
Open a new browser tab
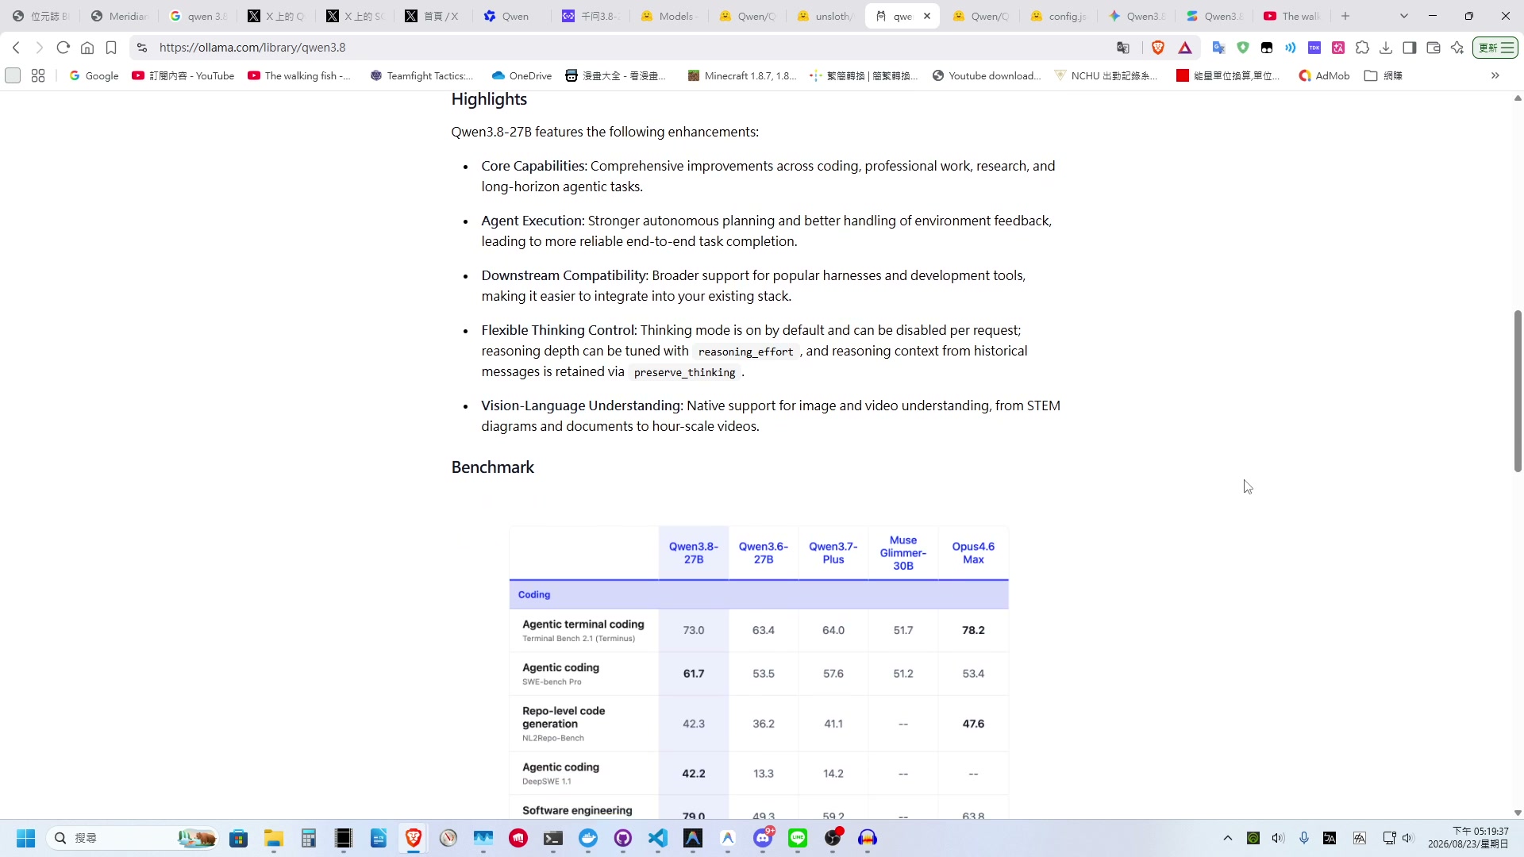(1345, 16)
